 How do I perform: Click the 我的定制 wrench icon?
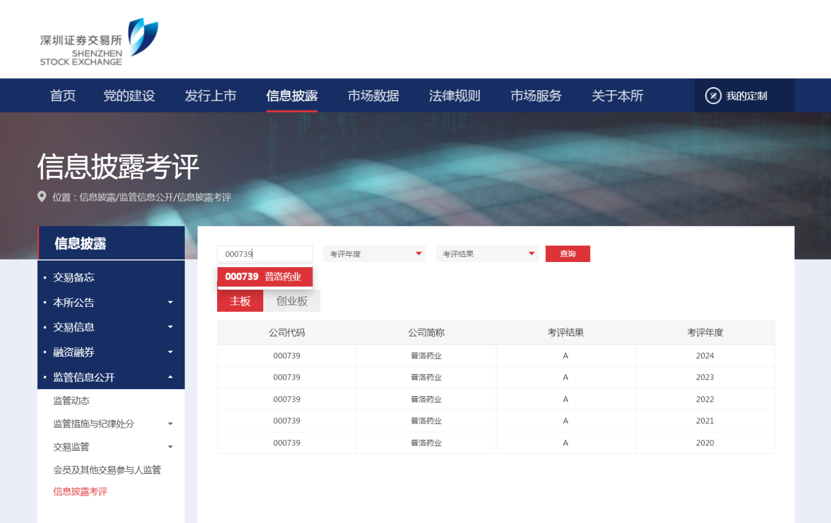[x=714, y=95]
